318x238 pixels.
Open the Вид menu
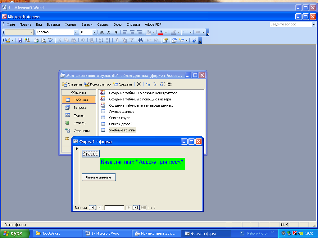(x=39, y=24)
